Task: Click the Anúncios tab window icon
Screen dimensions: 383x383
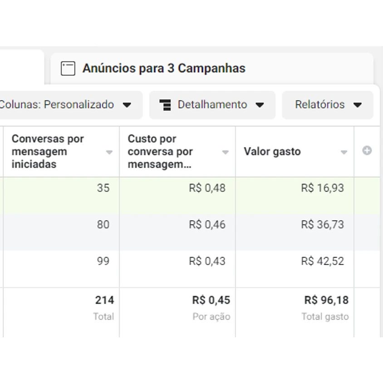Action: [x=68, y=69]
